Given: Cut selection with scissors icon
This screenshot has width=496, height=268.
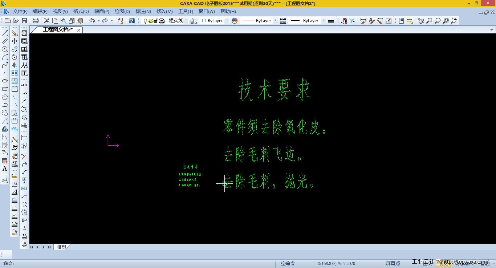Looking at the screenshot, I should coord(47,21).
